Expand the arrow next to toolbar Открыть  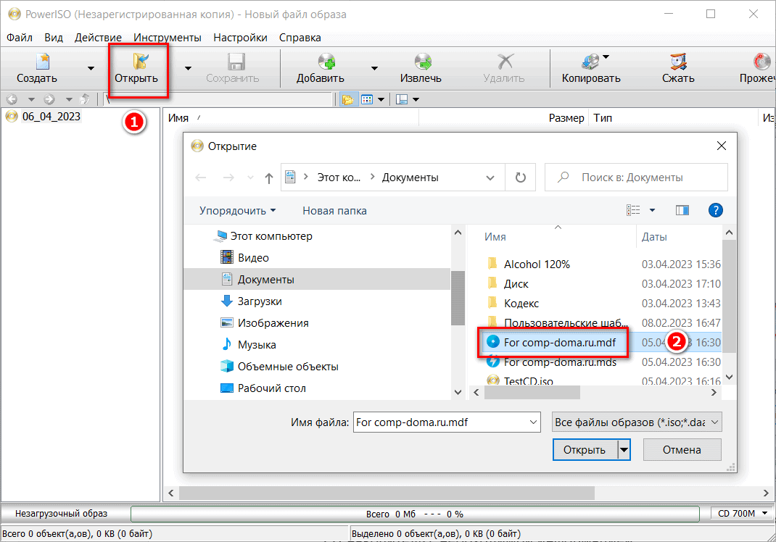click(188, 68)
